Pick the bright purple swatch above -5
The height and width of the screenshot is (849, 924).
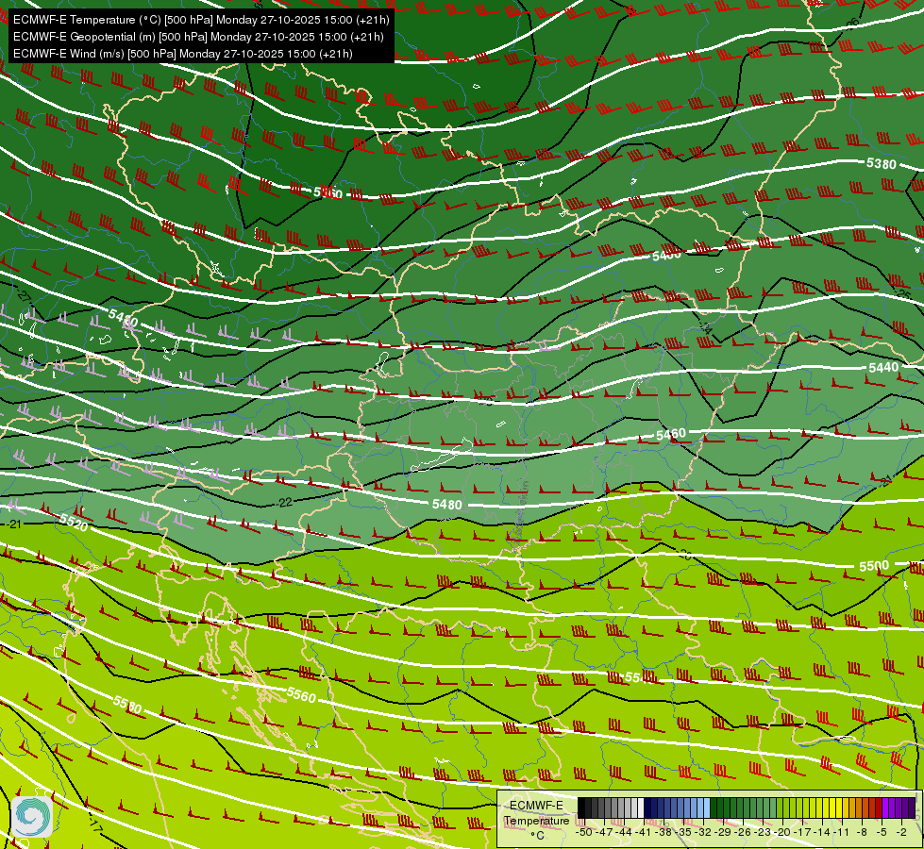coord(885,807)
